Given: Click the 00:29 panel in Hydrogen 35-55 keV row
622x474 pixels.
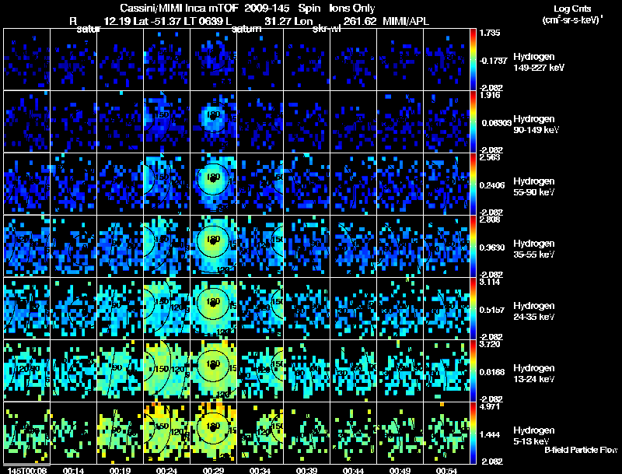Looking at the screenshot, I should click(x=213, y=246).
